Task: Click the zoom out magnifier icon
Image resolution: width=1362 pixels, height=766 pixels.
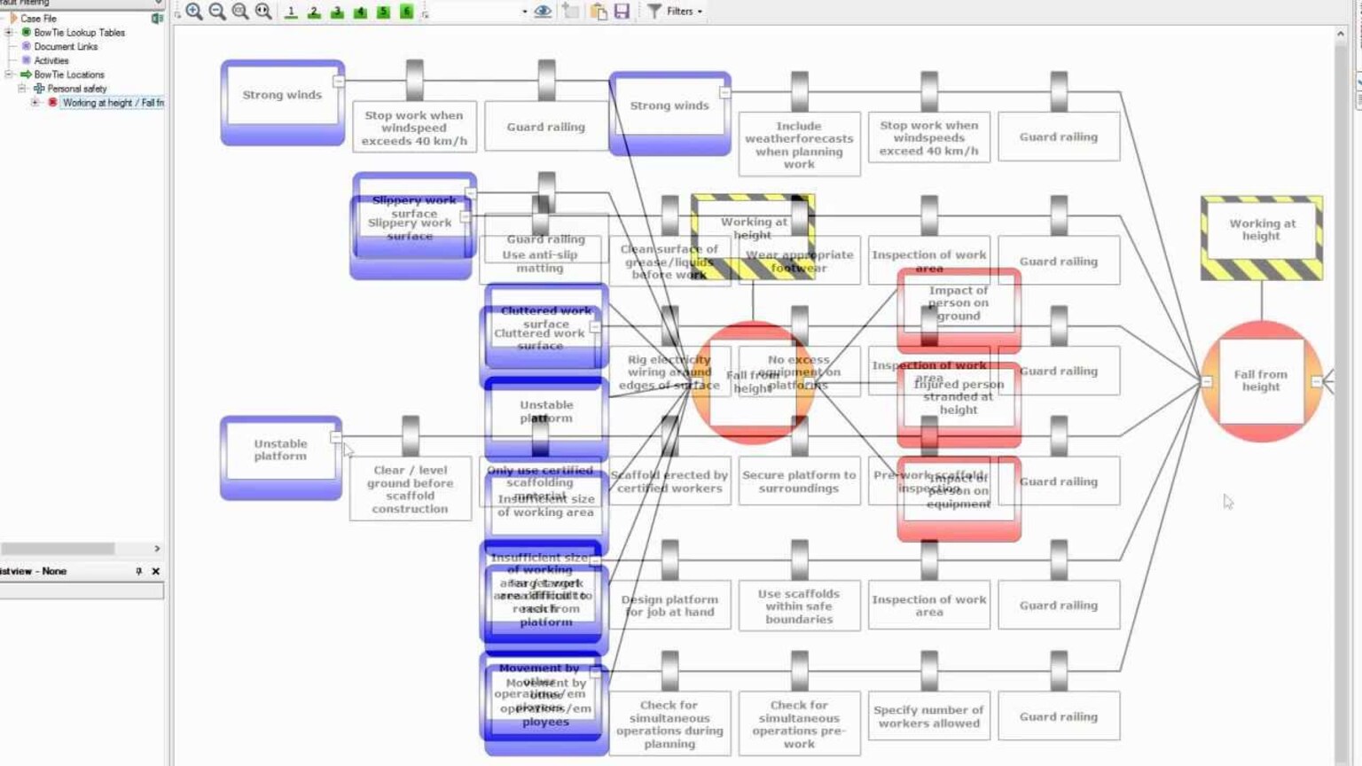Action: tap(217, 12)
